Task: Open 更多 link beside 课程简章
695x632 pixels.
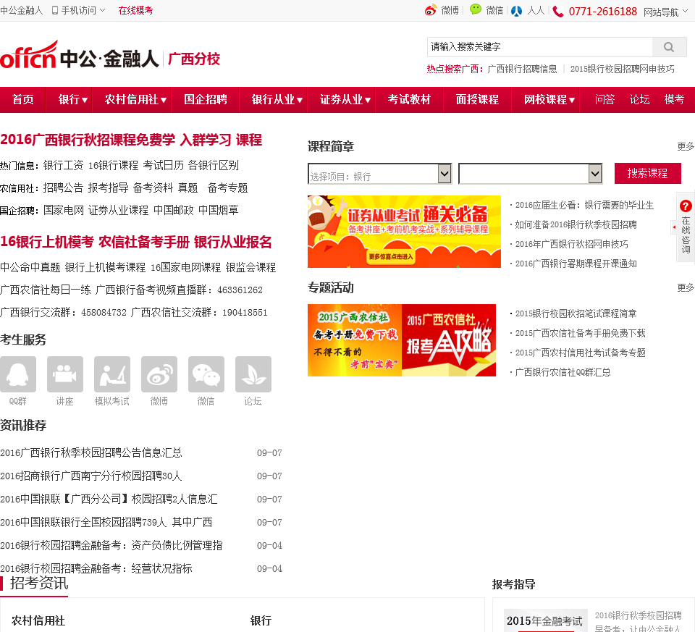Action: (686, 147)
